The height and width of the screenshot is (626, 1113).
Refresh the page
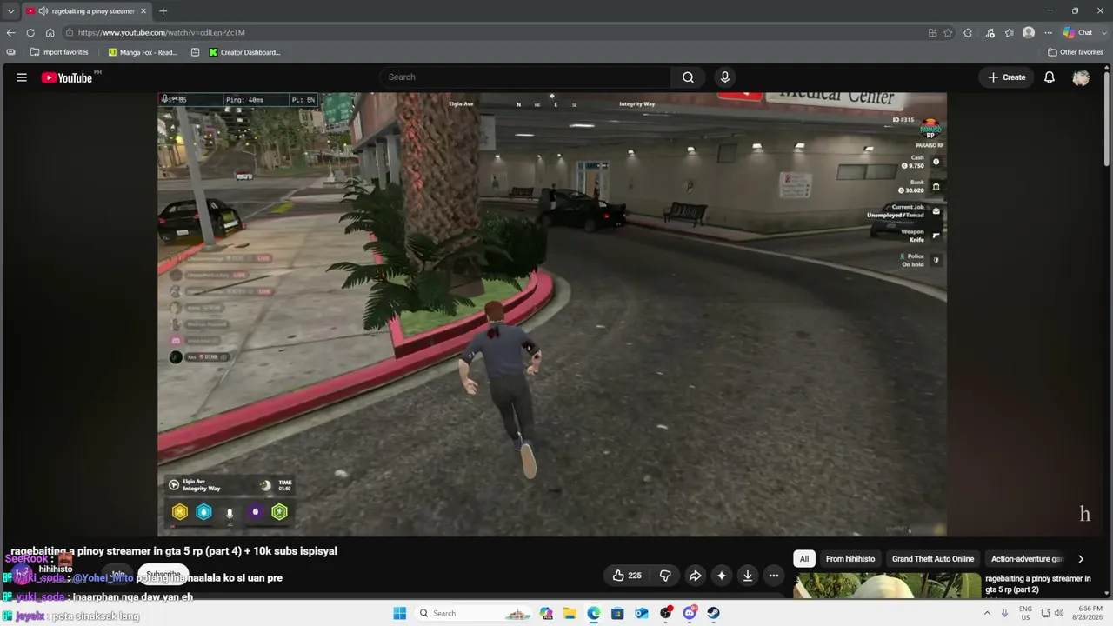(x=30, y=32)
